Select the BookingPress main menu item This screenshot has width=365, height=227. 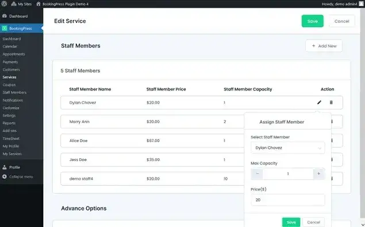click(21, 28)
